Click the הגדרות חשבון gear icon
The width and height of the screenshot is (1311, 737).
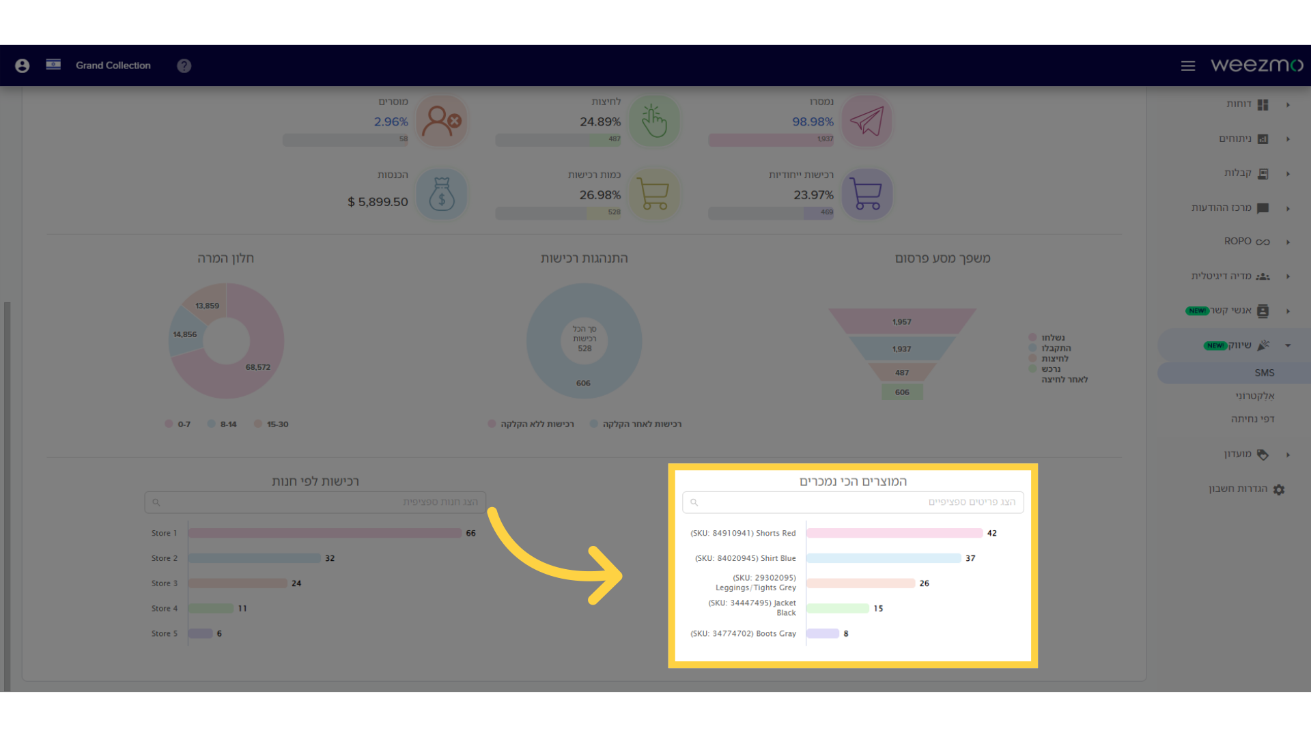pos(1279,489)
